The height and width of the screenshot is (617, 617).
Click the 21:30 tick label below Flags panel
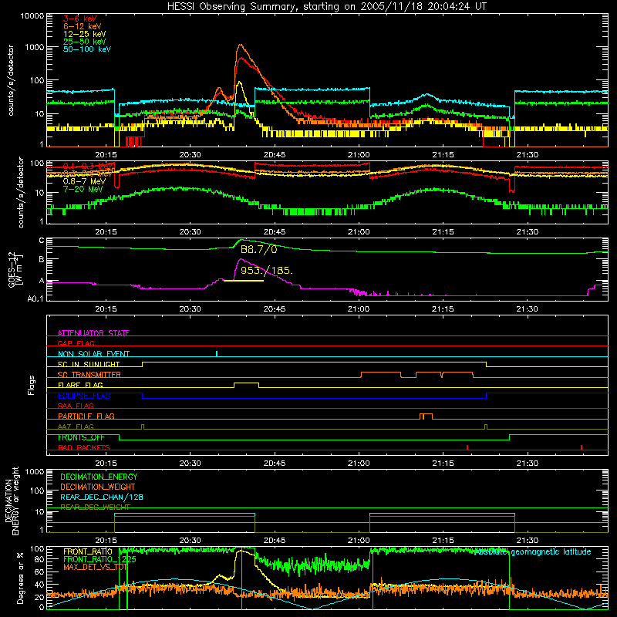point(527,464)
